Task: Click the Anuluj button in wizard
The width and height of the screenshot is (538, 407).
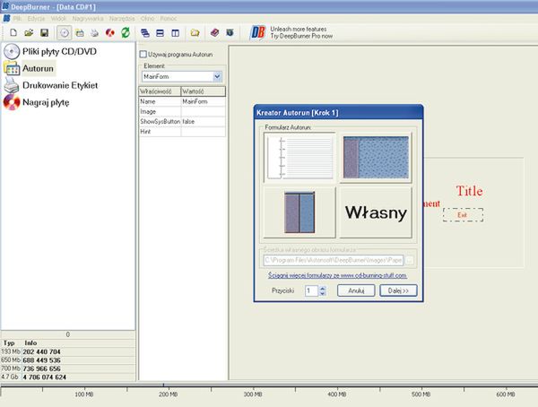Action: [x=356, y=290]
